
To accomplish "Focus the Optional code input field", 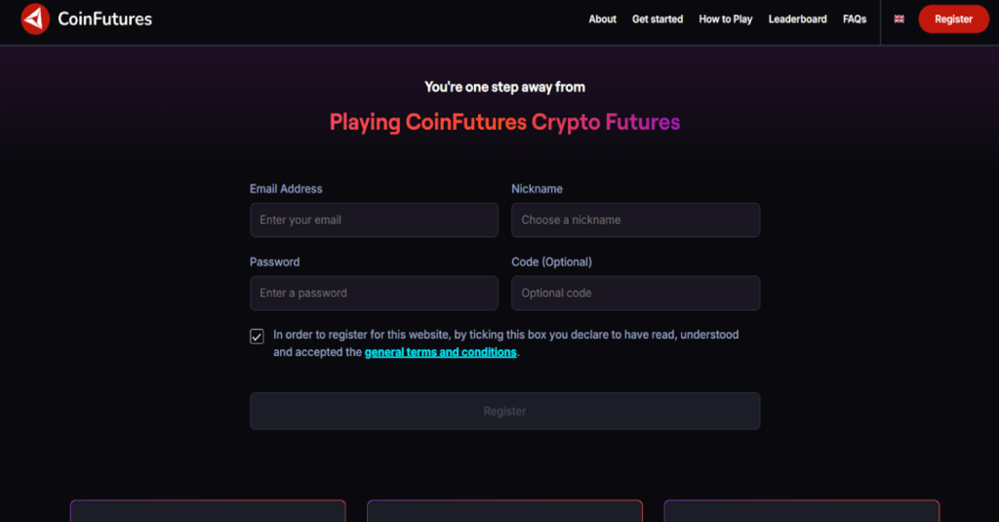I will point(635,294).
